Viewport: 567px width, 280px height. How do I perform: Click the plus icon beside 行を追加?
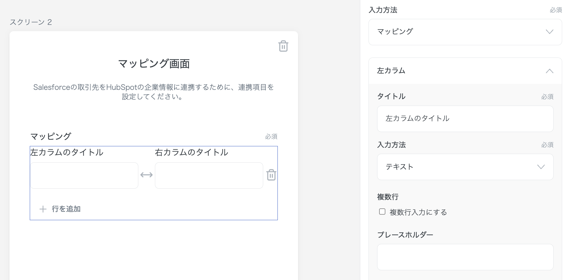pos(43,209)
